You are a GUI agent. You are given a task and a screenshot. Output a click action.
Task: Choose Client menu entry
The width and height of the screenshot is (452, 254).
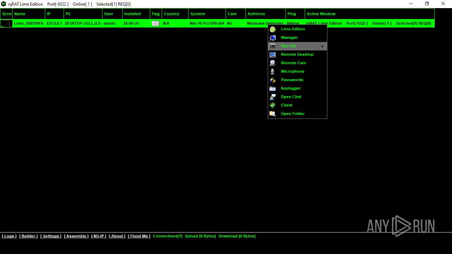click(x=297, y=105)
